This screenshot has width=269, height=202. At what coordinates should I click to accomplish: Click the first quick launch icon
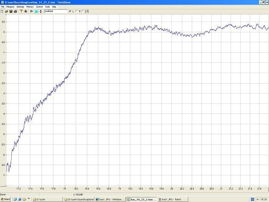15,199
